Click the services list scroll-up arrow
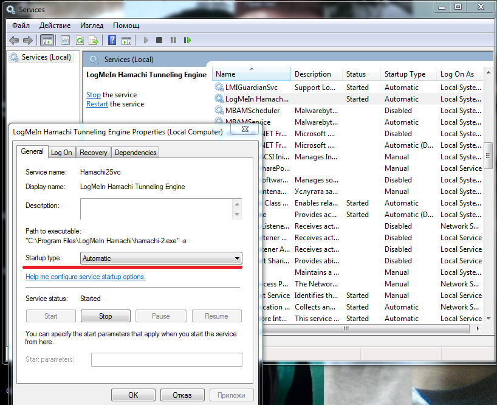Screen dimensions: 497x405 pyautogui.click(x=488, y=72)
